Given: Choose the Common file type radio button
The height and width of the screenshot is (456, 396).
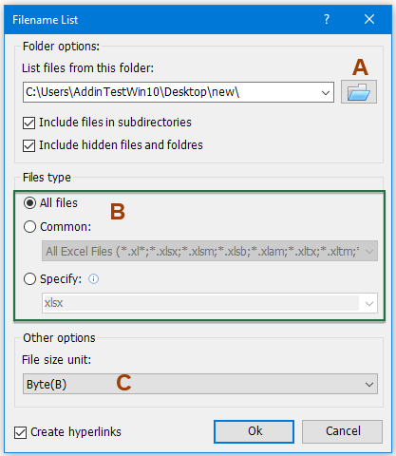Looking at the screenshot, I should (x=29, y=227).
